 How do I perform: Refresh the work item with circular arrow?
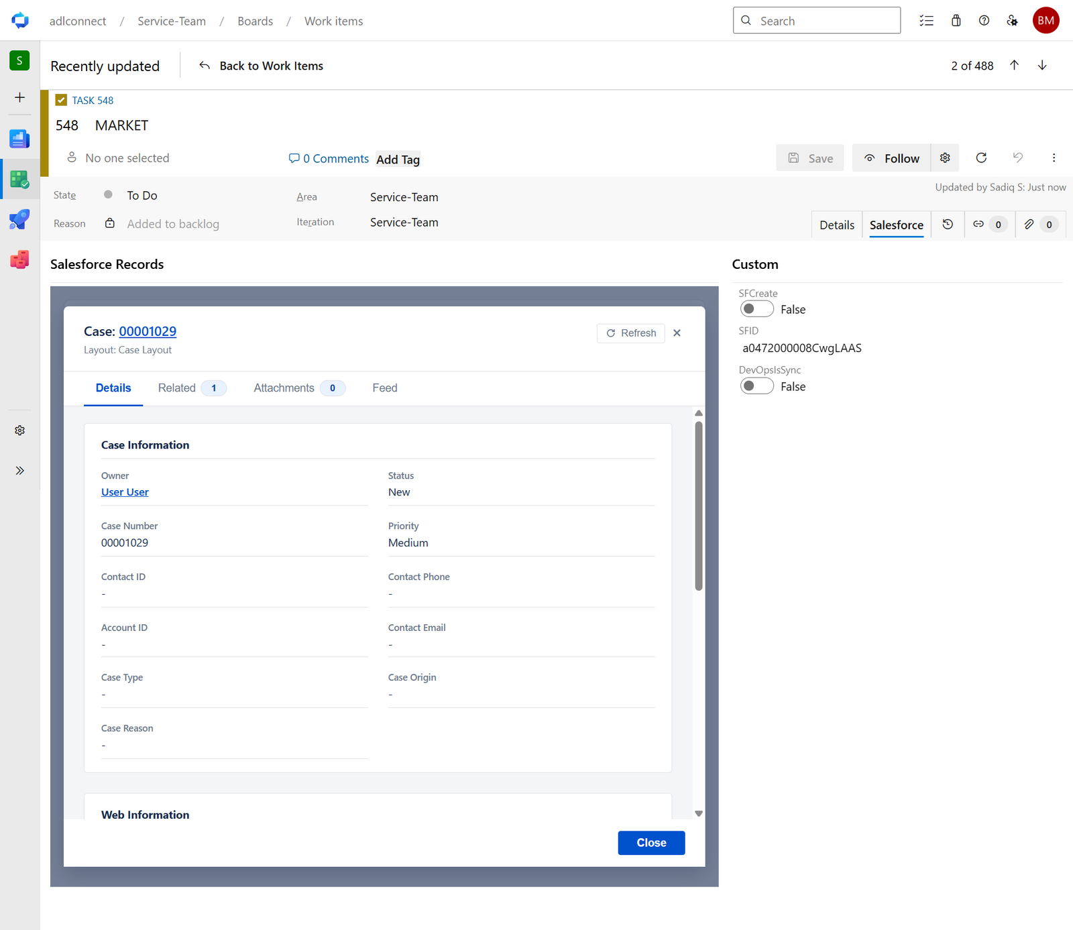981,158
